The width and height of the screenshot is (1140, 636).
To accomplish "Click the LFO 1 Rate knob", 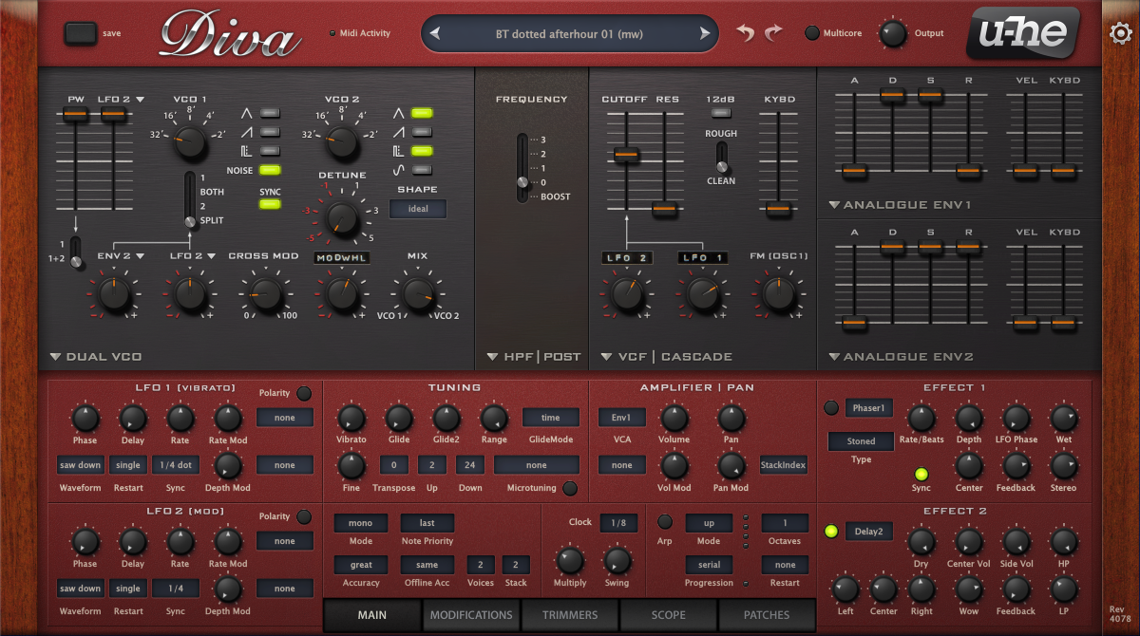I will pyautogui.click(x=180, y=418).
